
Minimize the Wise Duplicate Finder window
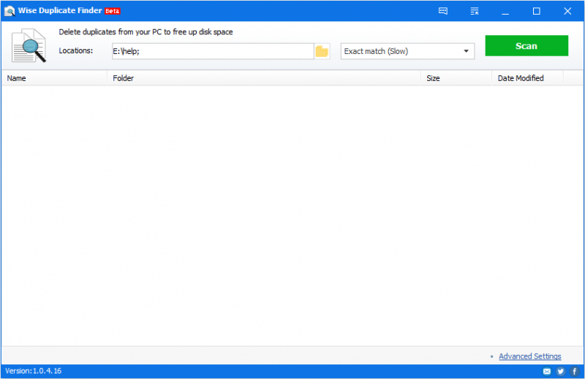click(505, 11)
